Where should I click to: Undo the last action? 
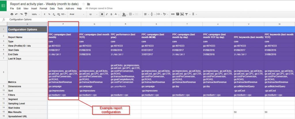(x=16, y=14)
